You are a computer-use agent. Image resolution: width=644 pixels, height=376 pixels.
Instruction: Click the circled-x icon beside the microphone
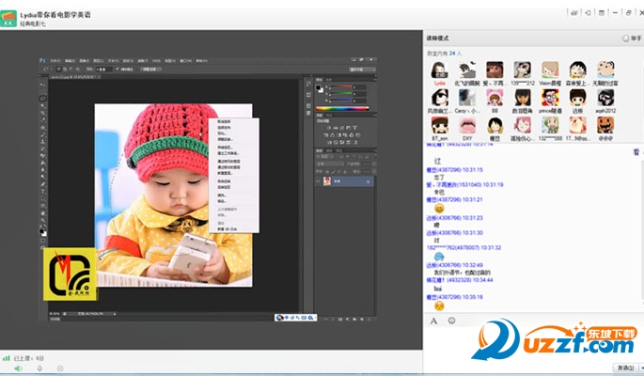(x=60, y=368)
